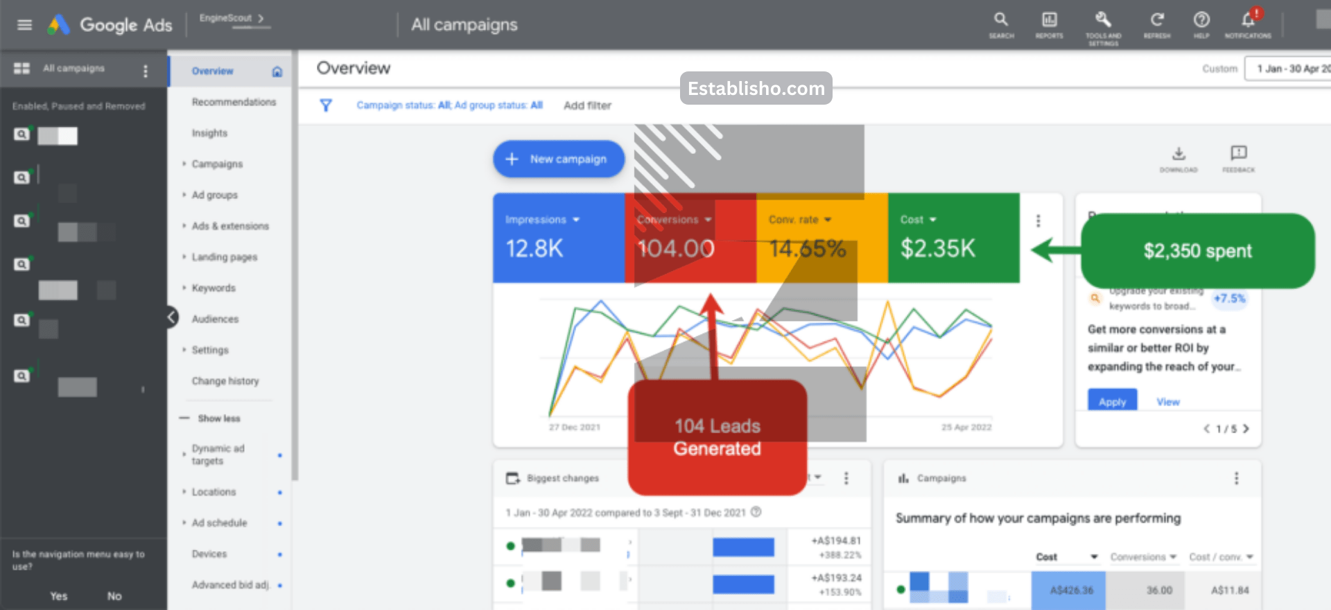
Task: Expand the Campaigns menu item
Action: (217, 164)
